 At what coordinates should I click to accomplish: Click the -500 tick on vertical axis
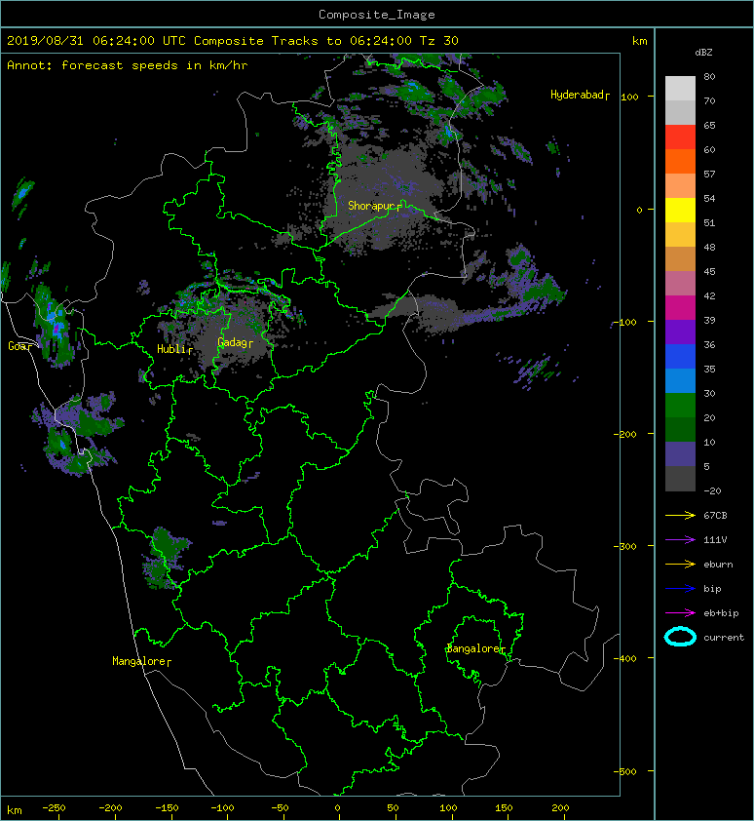624,771
